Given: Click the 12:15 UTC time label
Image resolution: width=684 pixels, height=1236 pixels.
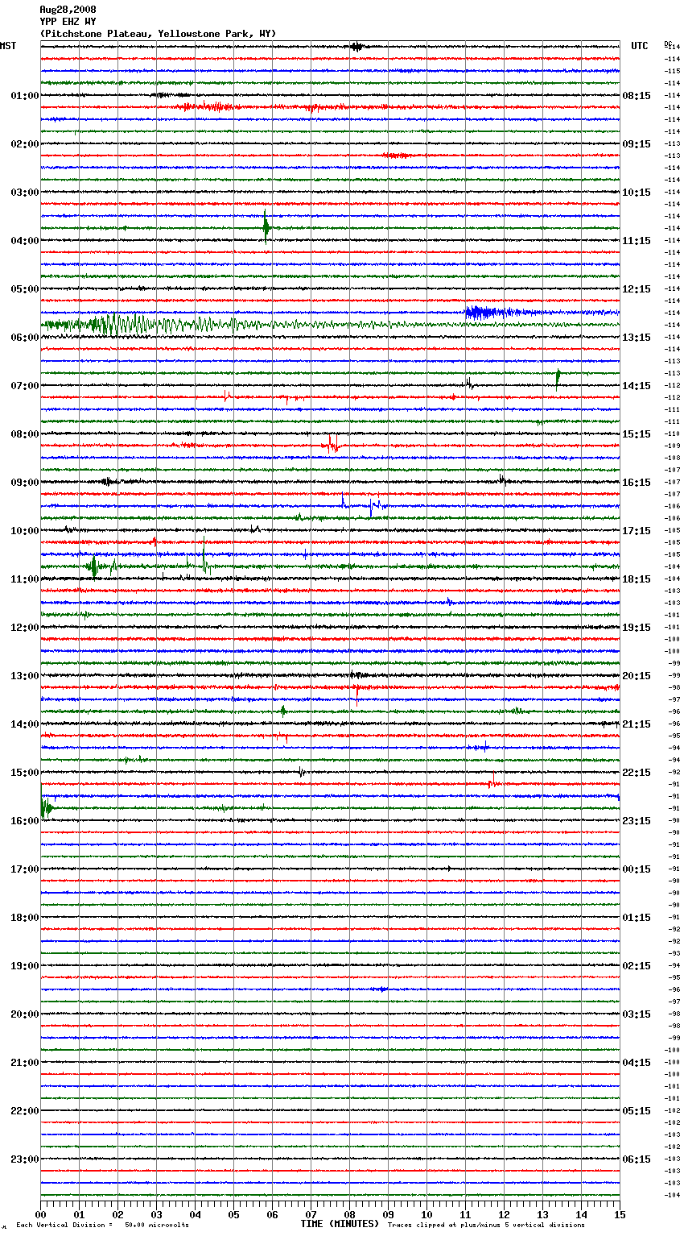Looking at the screenshot, I should click(x=637, y=289).
